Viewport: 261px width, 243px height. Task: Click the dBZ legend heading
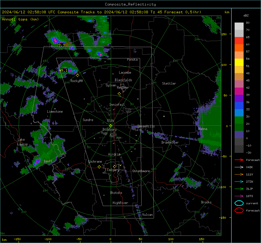tap(246, 15)
